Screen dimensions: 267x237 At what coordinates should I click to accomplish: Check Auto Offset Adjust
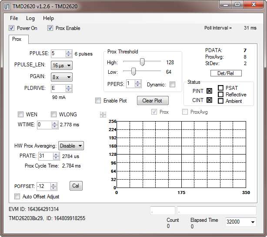pyautogui.click(x=17, y=197)
